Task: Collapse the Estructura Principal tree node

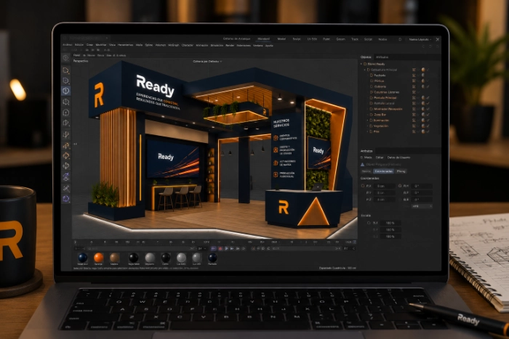Action: (x=365, y=70)
